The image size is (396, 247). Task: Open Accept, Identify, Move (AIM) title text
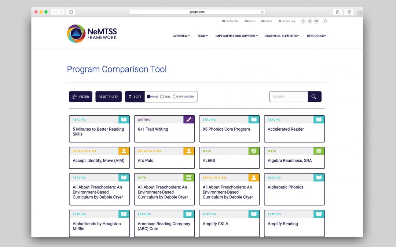tap(99, 161)
